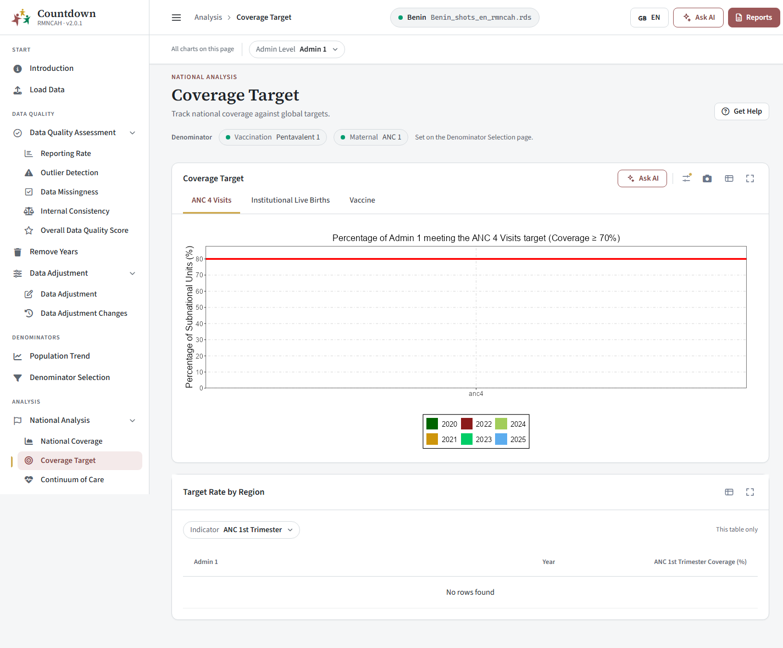Switch language via GB EN selector
Screen dimensions: 783x648
click(x=649, y=18)
